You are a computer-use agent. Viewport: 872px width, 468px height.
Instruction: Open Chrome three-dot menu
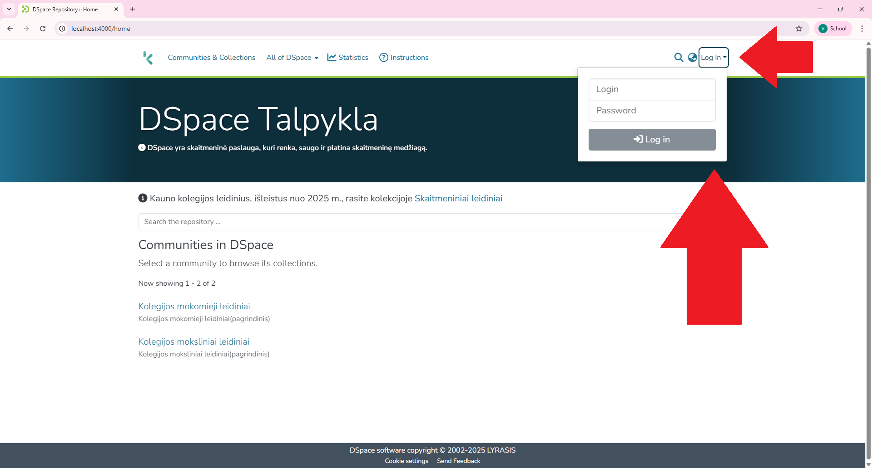(862, 29)
